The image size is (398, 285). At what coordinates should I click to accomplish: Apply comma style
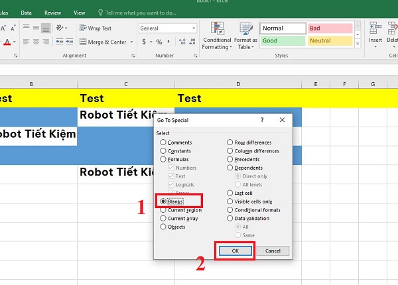(168, 42)
